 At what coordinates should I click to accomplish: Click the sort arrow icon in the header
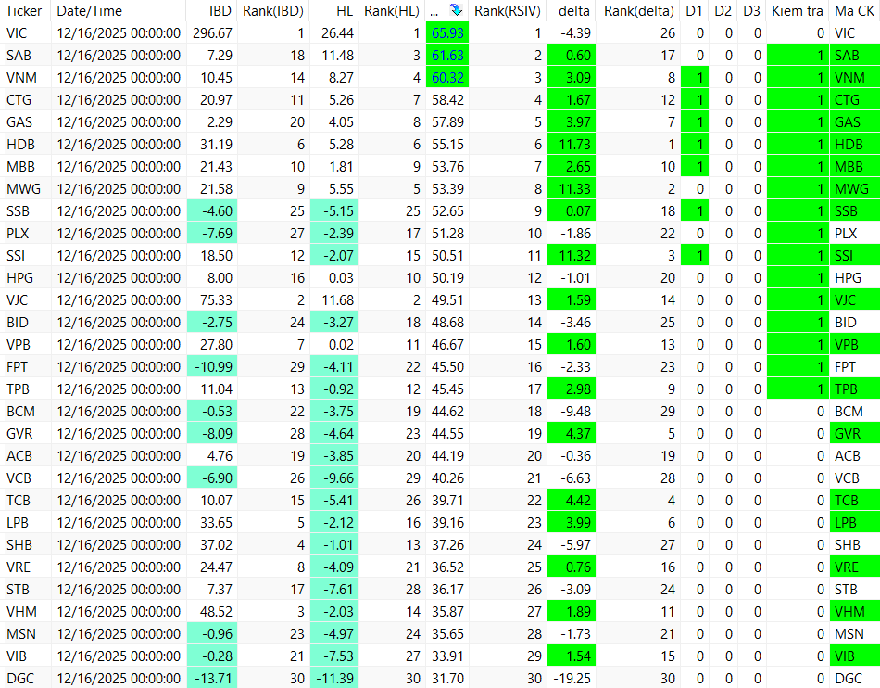pyautogui.click(x=455, y=10)
